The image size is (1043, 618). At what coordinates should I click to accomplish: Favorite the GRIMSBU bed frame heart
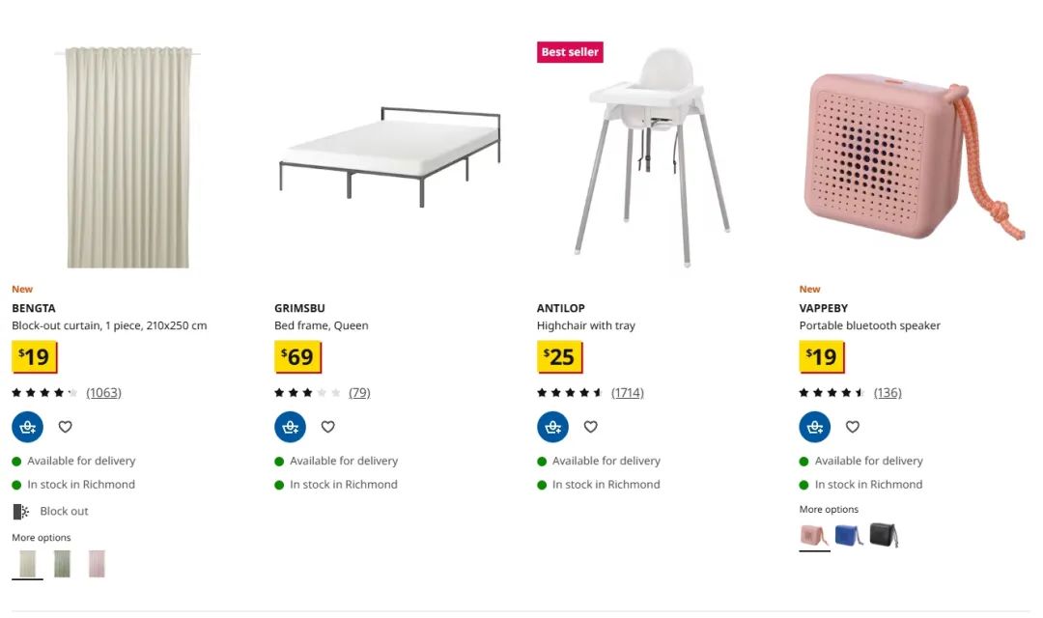click(328, 427)
